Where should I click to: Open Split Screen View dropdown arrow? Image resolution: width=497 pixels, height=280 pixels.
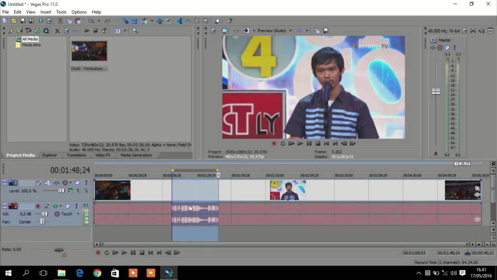(254, 31)
